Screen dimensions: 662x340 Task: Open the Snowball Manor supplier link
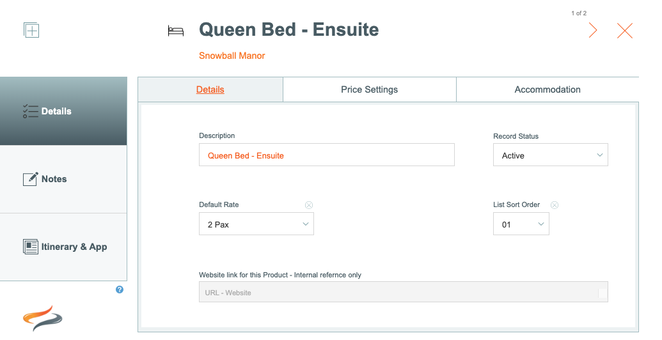(x=232, y=56)
